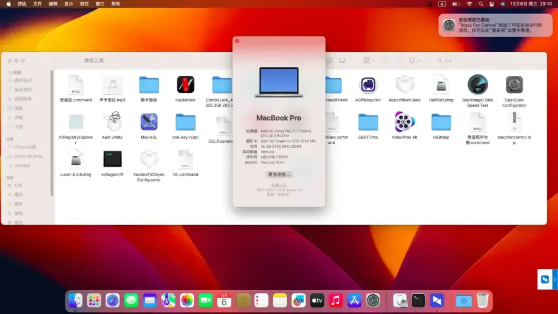This screenshot has height=314, width=558.
Task: Close the About This Mac window
Action: pyautogui.click(x=238, y=41)
